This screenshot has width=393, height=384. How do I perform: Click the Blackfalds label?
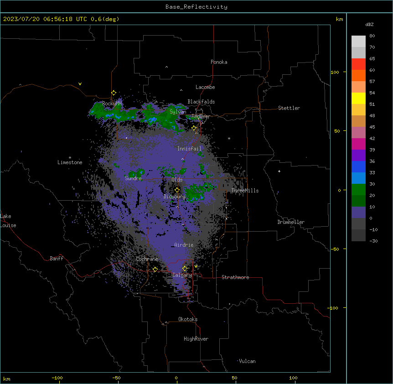pos(201,102)
